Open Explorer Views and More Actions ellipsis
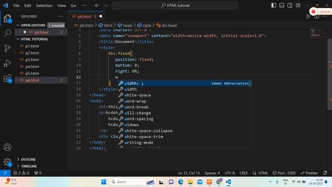The height and width of the screenshot is (187, 332). [61, 16]
